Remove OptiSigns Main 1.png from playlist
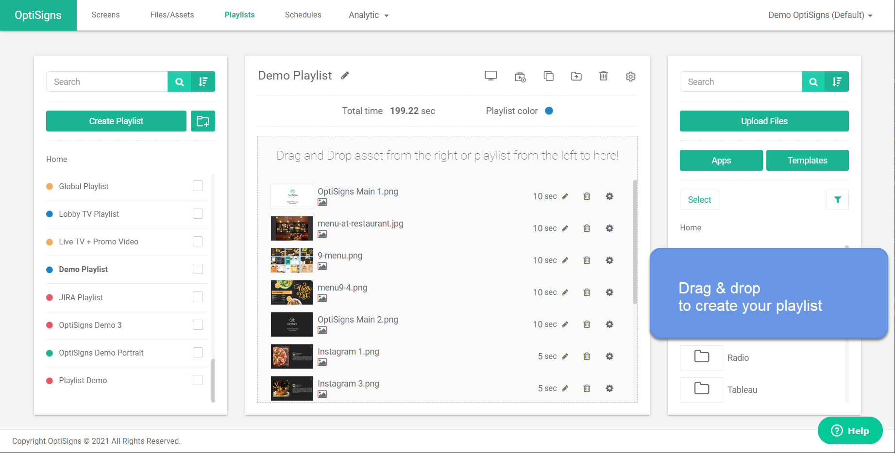This screenshot has width=895, height=453. (587, 196)
